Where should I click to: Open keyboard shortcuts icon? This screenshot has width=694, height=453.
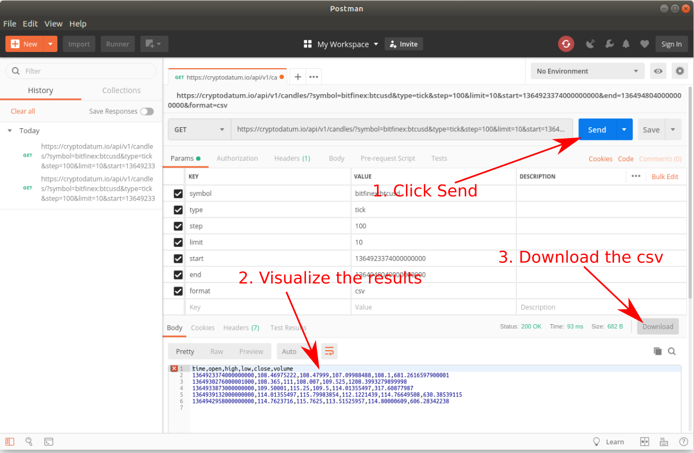coord(664,442)
